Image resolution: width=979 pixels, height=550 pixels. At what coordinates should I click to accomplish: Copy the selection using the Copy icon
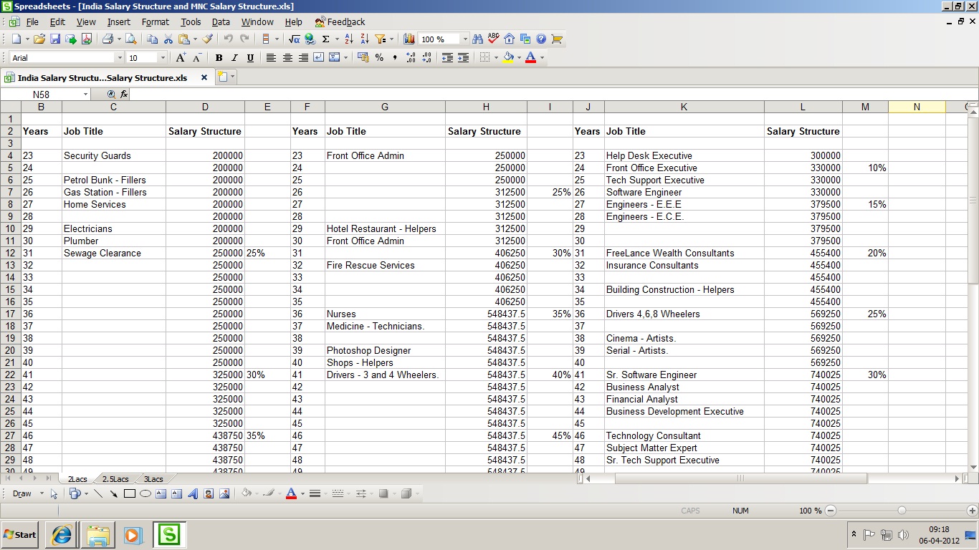click(x=152, y=39)
